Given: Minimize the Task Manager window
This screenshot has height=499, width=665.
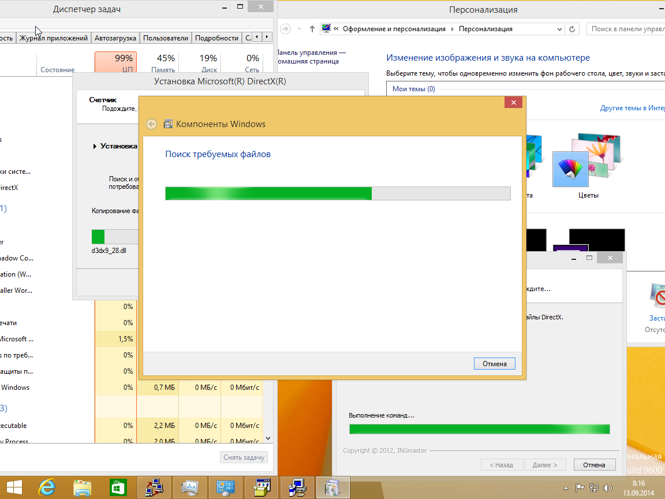Looking at the screenshot, I should 225,7.
